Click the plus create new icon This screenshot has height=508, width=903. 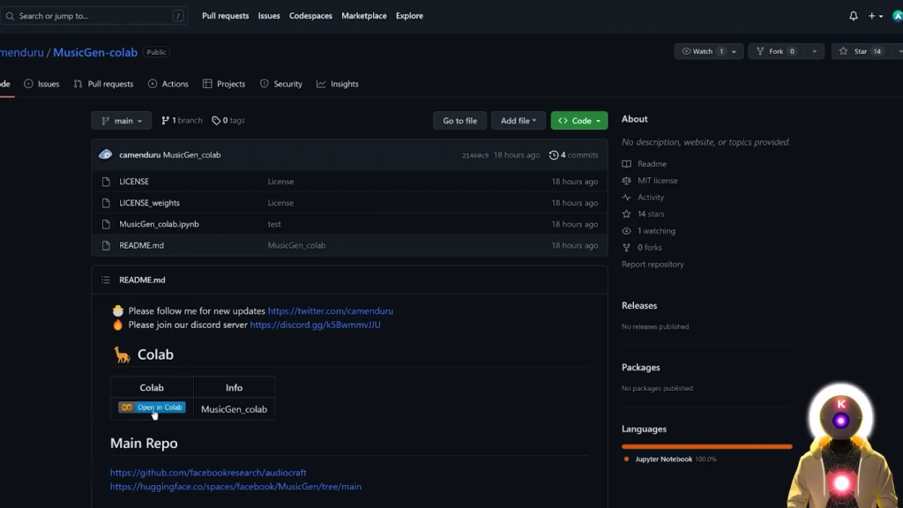(x=873, y=16)
